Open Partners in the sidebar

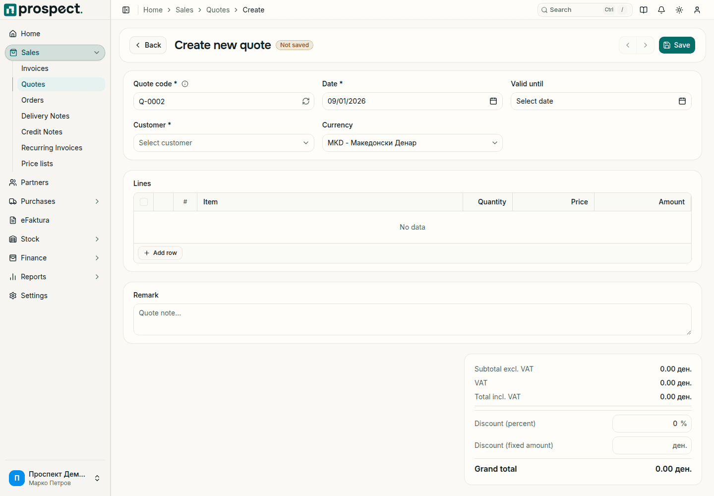[55, 183]
